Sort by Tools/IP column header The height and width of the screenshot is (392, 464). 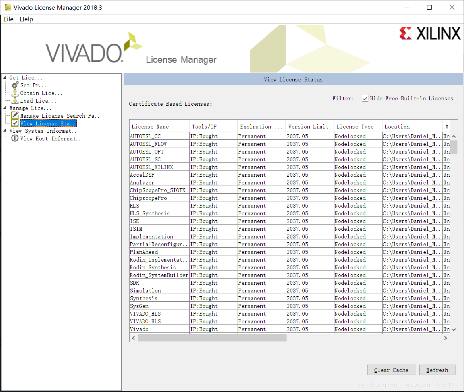tap(213, 127)
